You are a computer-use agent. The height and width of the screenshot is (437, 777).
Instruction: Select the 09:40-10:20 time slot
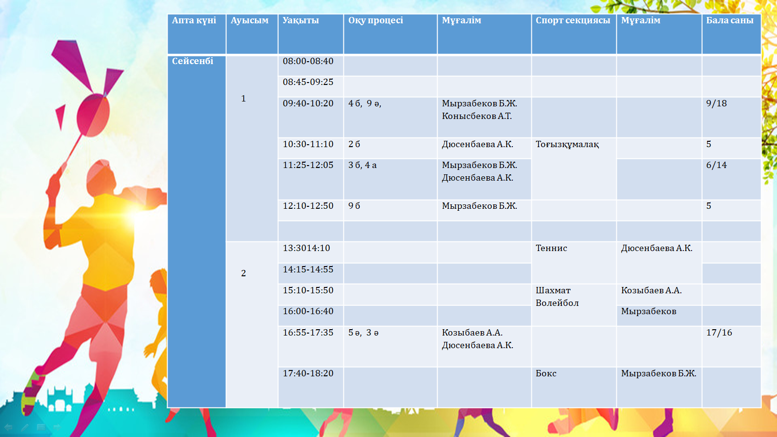311,117
